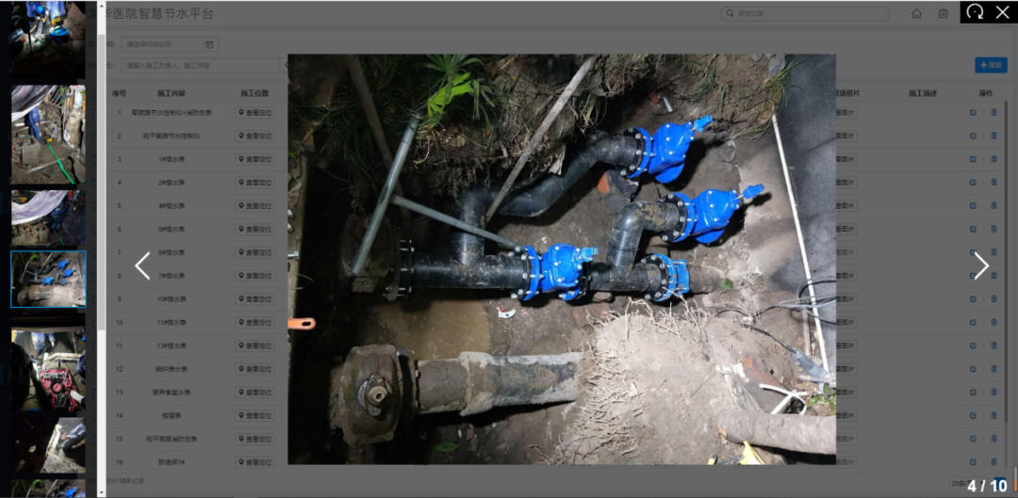1018x498 pixels.
Task: Delete row 14 with the trash icon
Action: pyautogui.click(x=993, y=416)
